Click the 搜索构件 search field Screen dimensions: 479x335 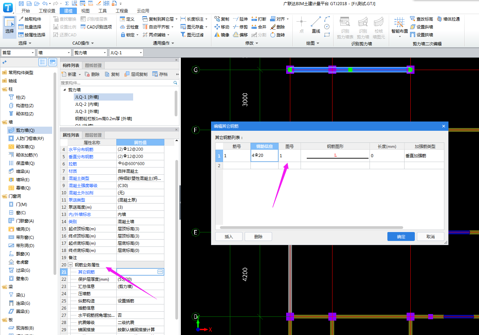[x=117, y=83]
